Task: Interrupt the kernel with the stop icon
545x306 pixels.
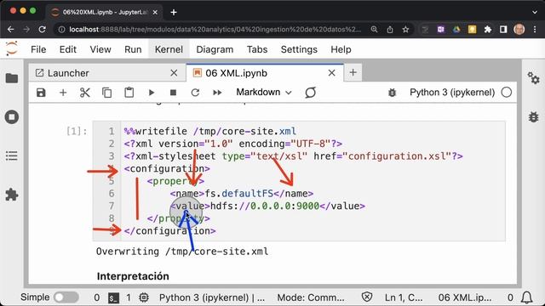Action: click(x=173, y=93)
